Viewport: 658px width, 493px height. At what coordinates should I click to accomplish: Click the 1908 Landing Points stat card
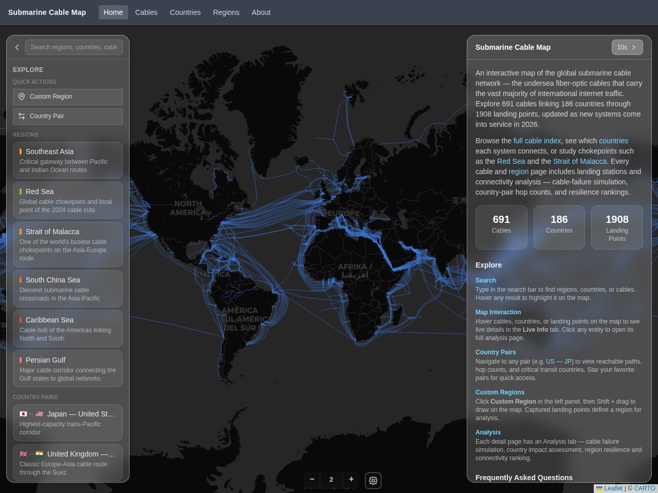(x=617, y=227)
